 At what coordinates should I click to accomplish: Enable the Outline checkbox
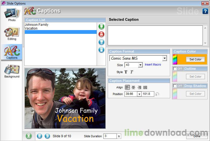click(x=175, y=69)
